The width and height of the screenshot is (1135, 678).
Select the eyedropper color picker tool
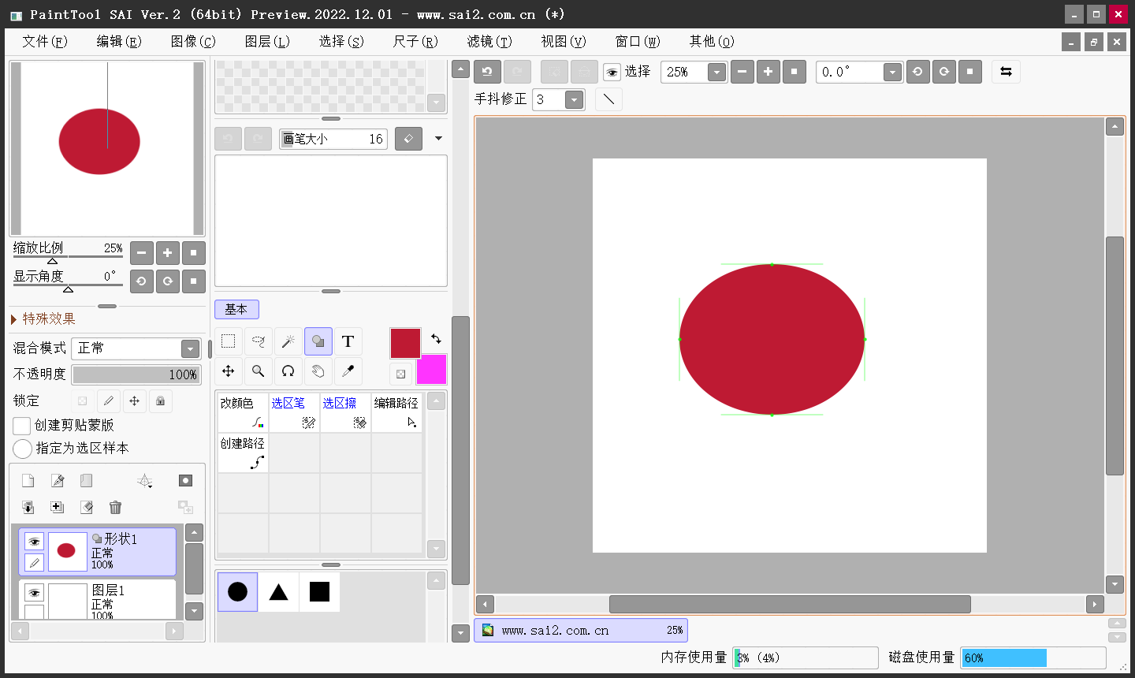[348, 371]
